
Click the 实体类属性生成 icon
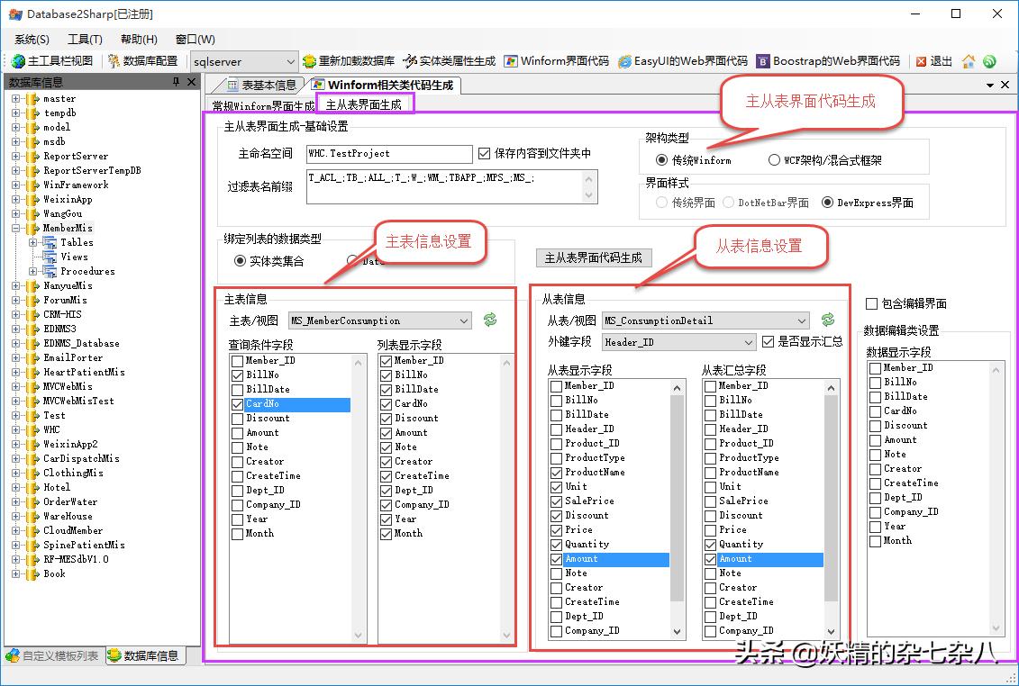click(x=449, y=61)
